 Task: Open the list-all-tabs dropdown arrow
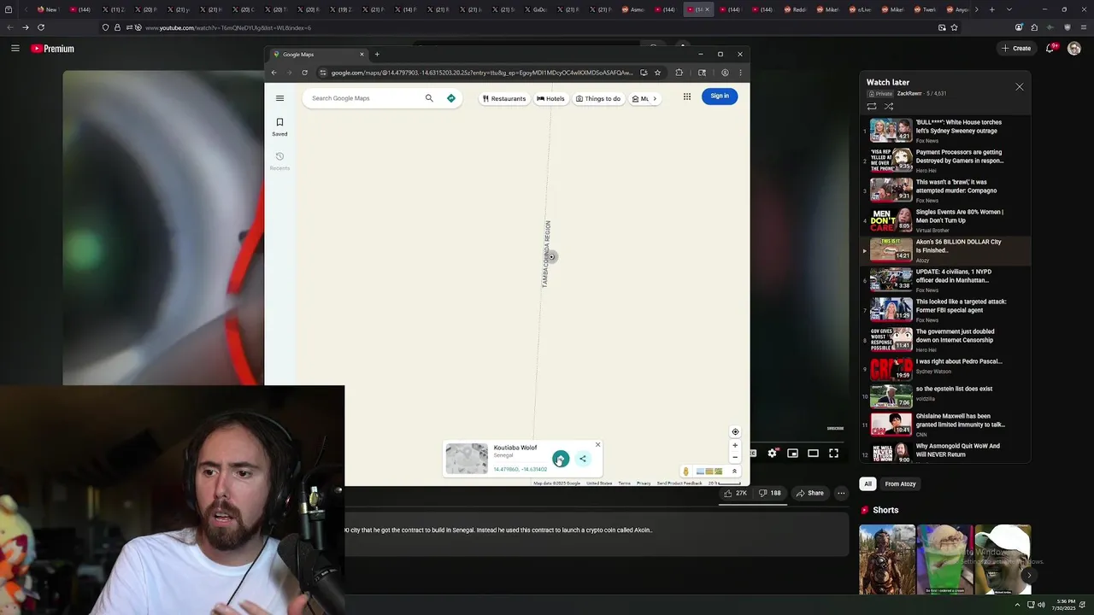point(1009,9)
